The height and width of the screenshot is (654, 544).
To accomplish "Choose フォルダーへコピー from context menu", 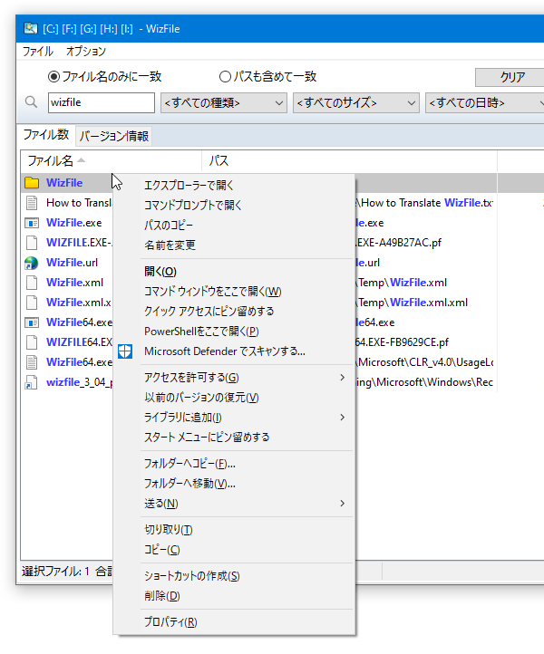I will (x=234, y=464).
